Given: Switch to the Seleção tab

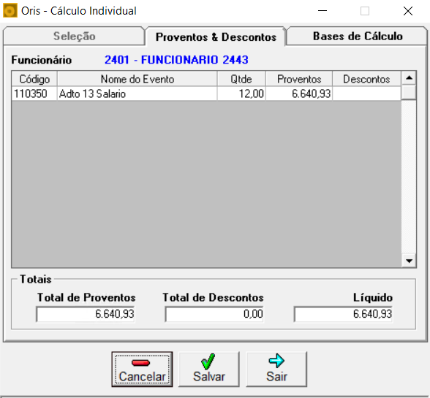Looking at the screenshot, I should [x=74, y=37].
